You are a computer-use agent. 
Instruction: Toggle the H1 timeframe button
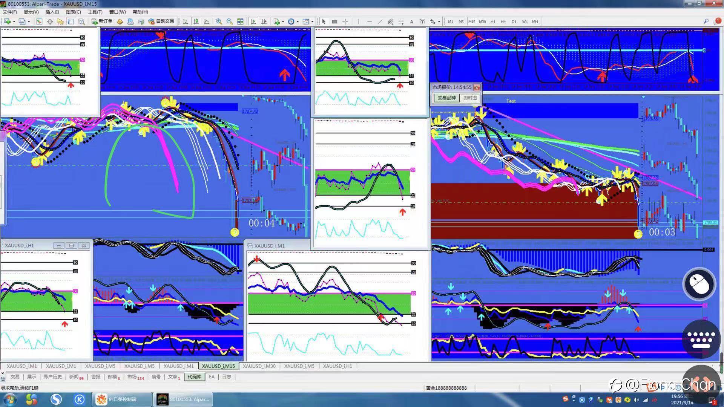493,21
